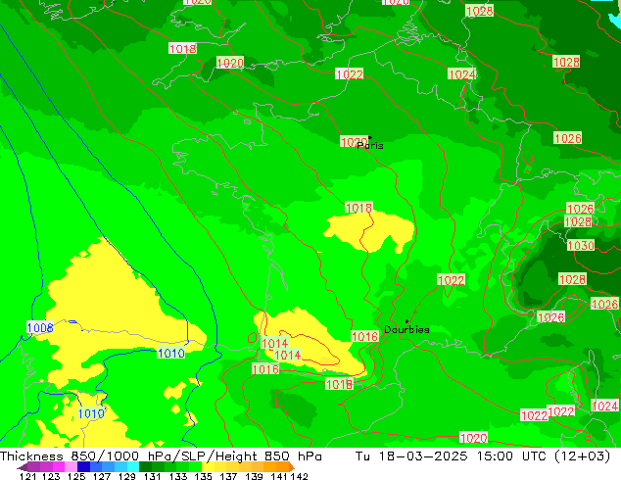This screenshot has height=480, width=621.
Task: Pick the brightest lime green legend swatch
Action: pyautogui.click(x=195, y=467)
